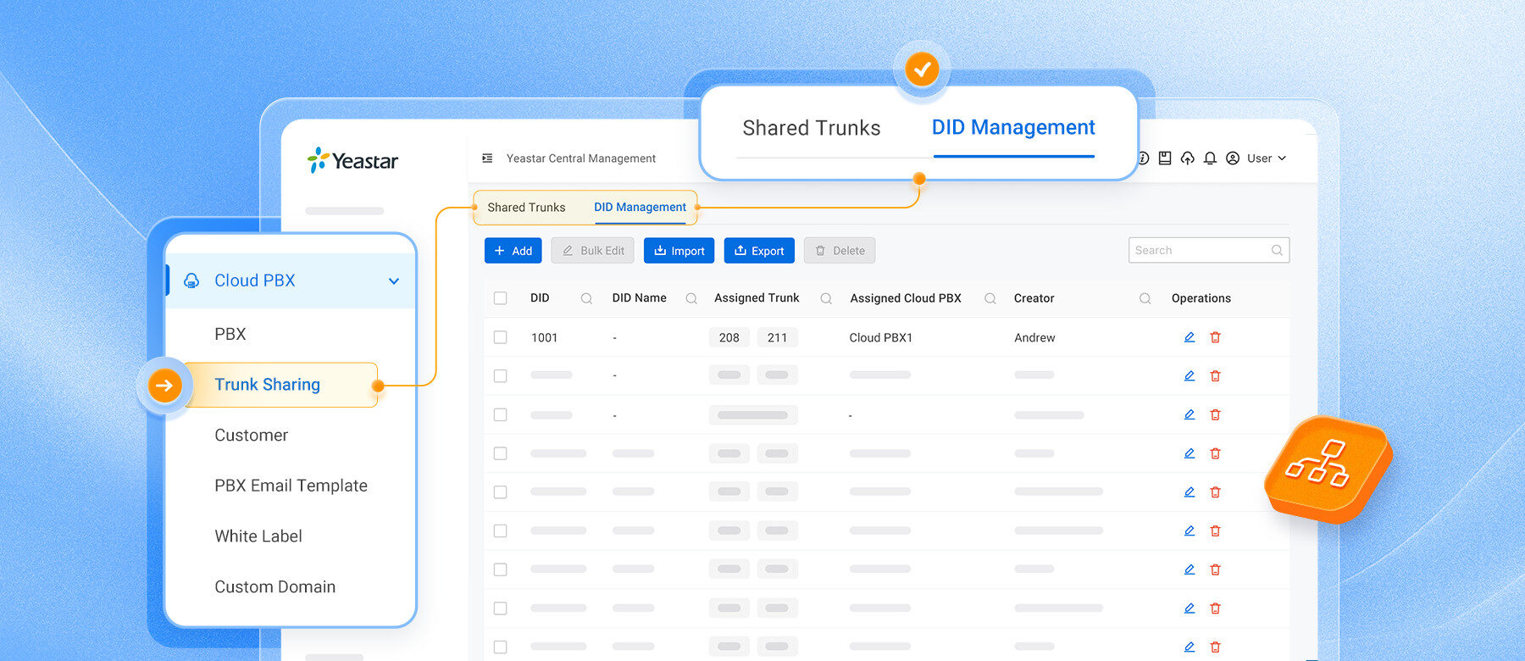1525x661 pixels.
Task: Switch to the Shared Trunks tab
Action: point(526,208)
